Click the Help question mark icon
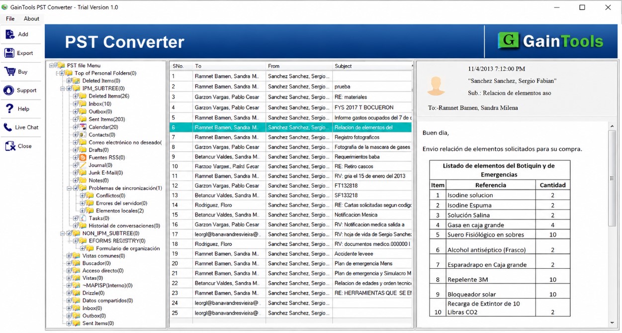The image size is (622, 333). [x=9, y=109]
